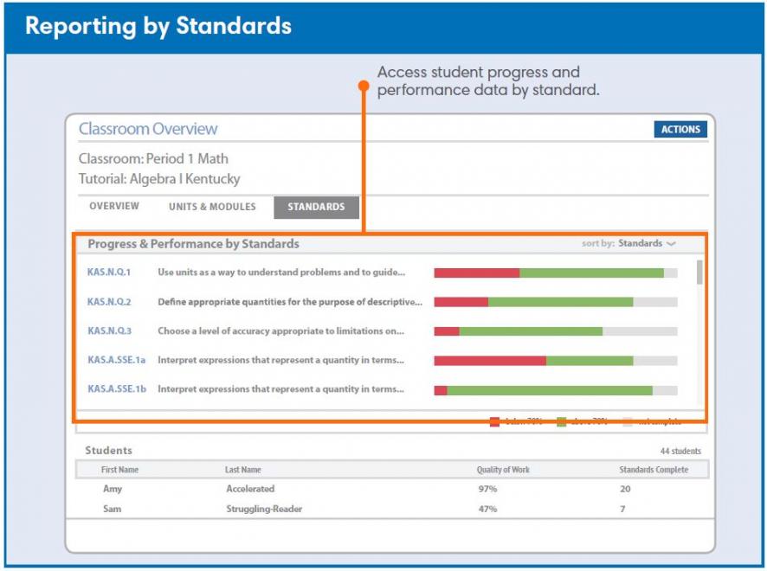
Task: Open standard KAS.N.Q.1 link
Action: pyautogui.click(x=109, y=273)
